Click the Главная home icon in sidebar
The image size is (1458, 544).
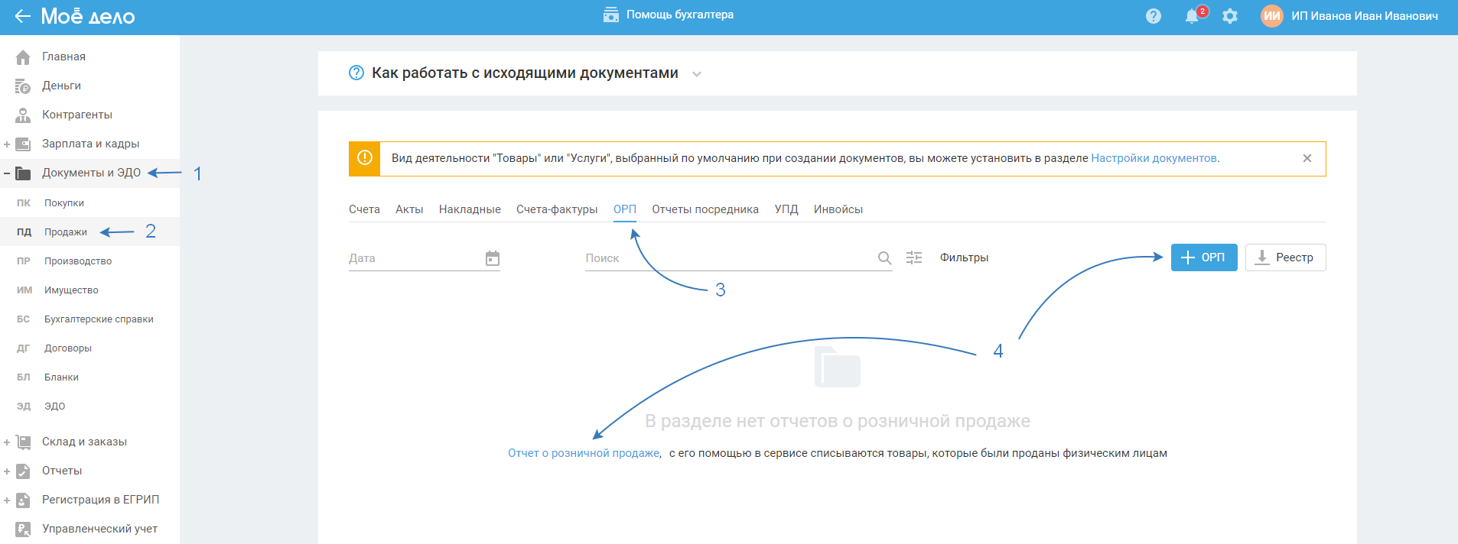[x=23, y=57]
